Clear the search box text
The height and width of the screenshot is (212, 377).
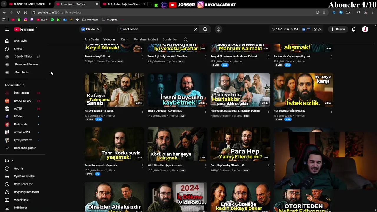pos(196,29)
